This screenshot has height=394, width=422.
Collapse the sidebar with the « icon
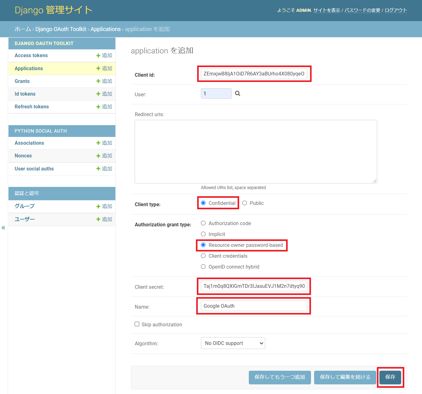click(3, 228)
